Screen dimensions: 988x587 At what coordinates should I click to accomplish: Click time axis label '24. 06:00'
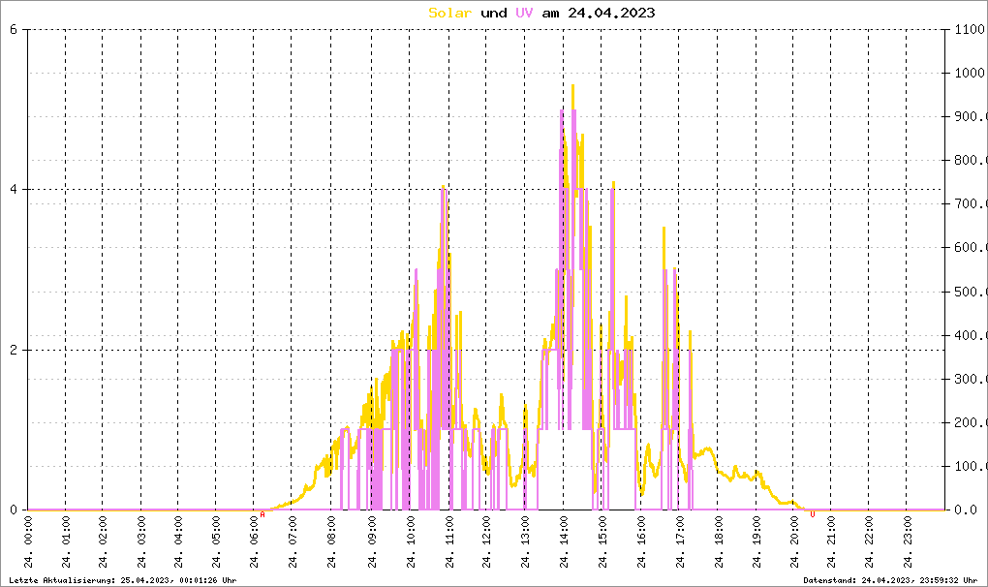tap(255, 542)
